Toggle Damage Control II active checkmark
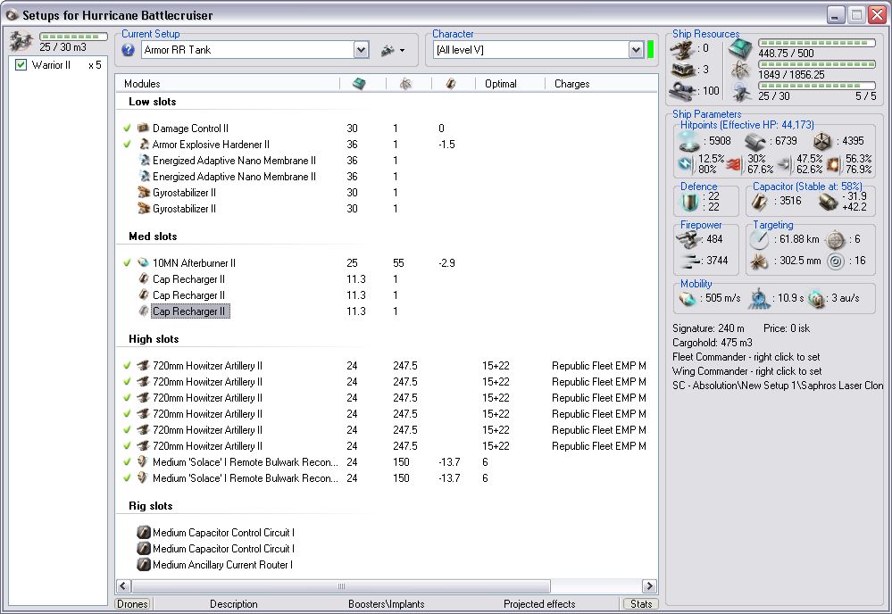Viewport: 892px width, 614px height. click(128, 128)
